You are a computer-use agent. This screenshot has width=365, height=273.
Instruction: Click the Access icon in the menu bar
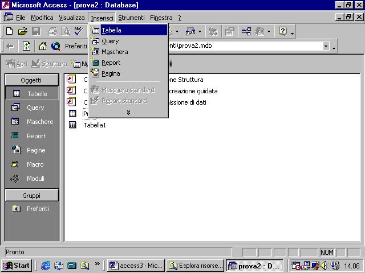(x=9, y=18)
